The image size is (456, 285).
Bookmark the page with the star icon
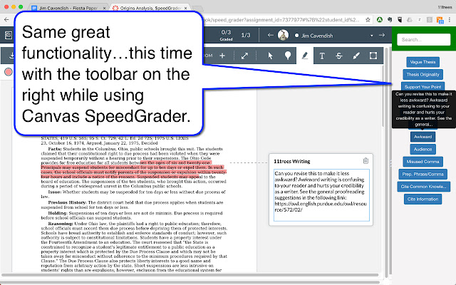point(368,20)
